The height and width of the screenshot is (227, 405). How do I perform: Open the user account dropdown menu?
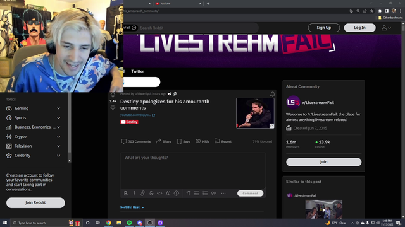(386, 28)
